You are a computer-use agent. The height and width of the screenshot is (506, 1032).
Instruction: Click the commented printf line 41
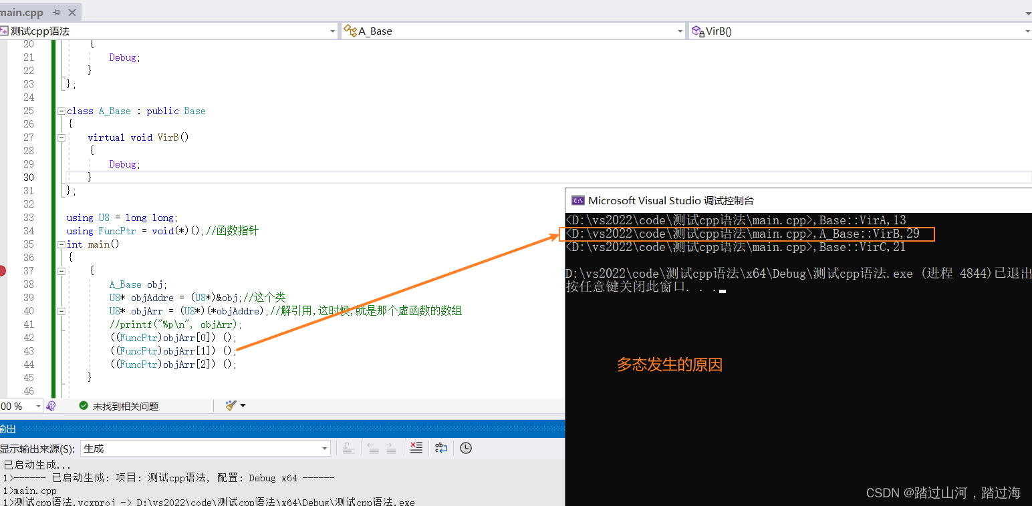176,324
